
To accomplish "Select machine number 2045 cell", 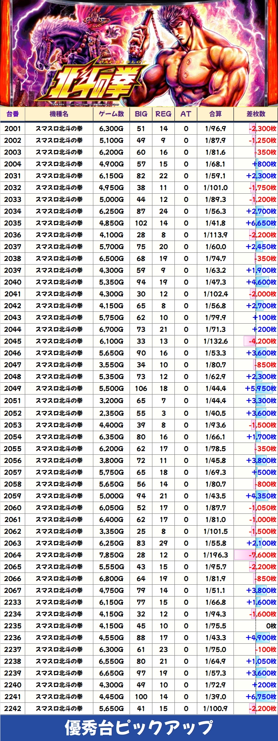I will pyautogui.click(x=13, y=341).
